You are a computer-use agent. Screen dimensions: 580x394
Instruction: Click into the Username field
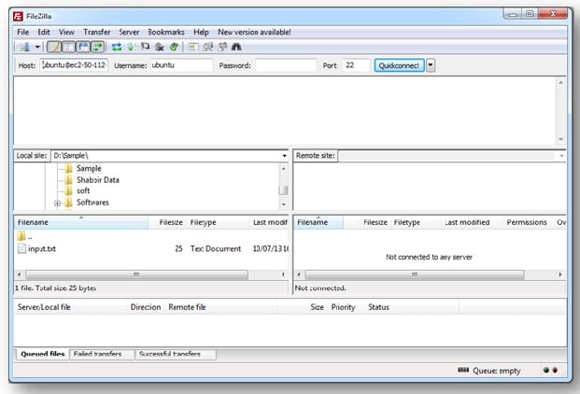(181, 65)
